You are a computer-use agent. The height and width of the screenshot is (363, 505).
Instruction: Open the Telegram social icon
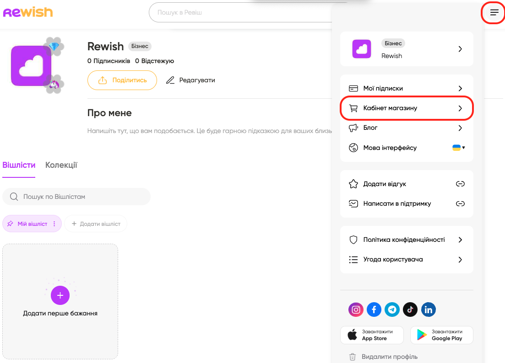[392, 310]
